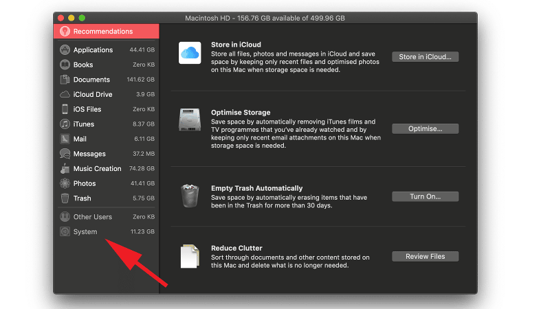Screen dimensions: 550x309
Task: Click the Applications sidebar icon
Action: 65,49
